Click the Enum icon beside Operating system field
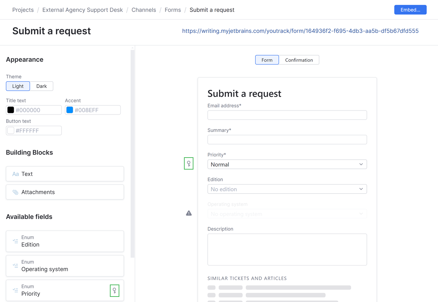438x302 pixels. tap(15, 266)
